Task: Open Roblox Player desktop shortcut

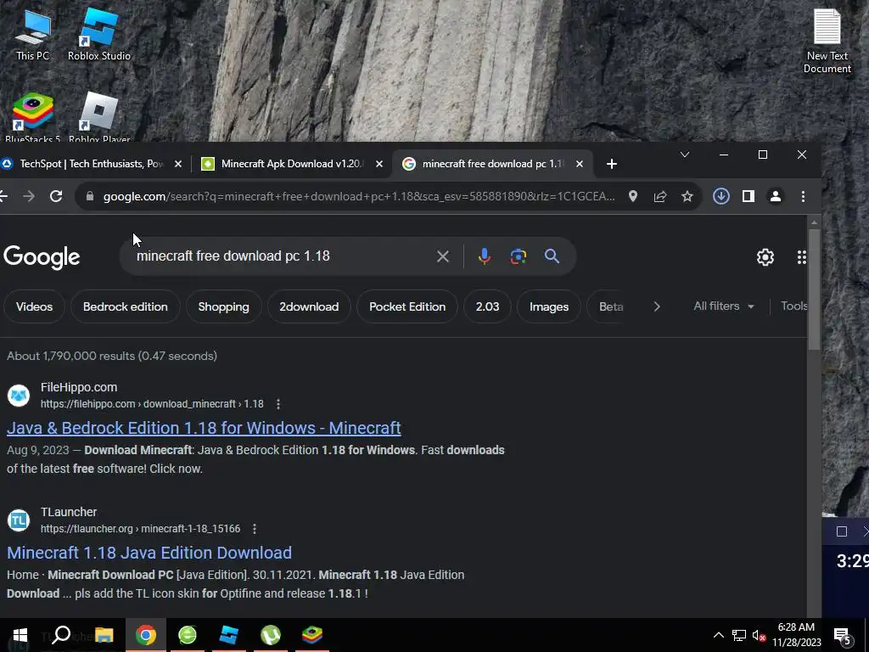Action: pyautogui.click(x=98, y=117)
